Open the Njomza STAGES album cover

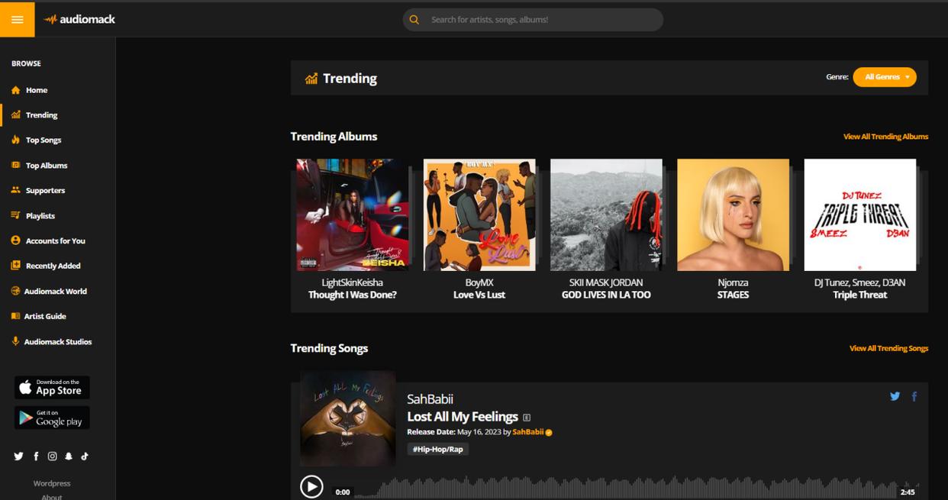point(733,215)
